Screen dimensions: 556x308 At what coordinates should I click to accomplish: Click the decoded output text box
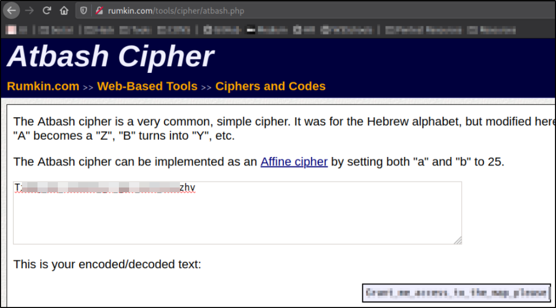[456, 293]
